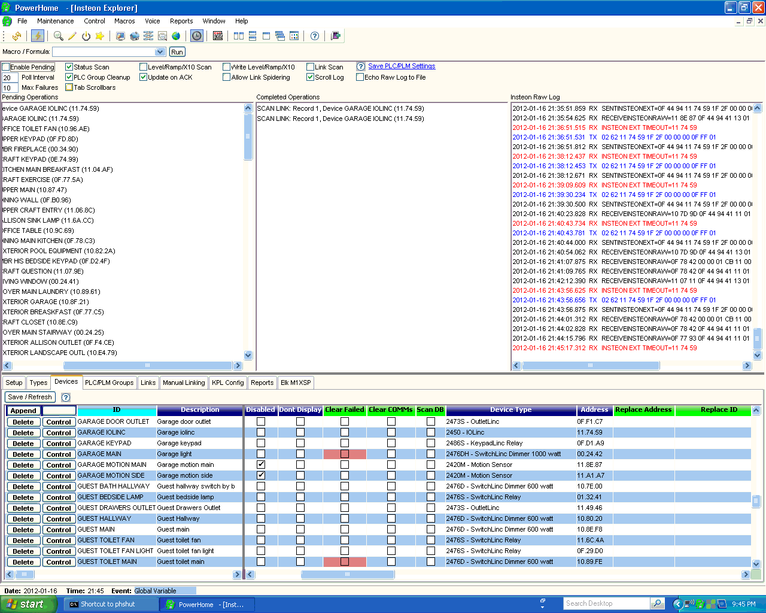Click the Append button

pyautogui.click(x=23, y=411)
